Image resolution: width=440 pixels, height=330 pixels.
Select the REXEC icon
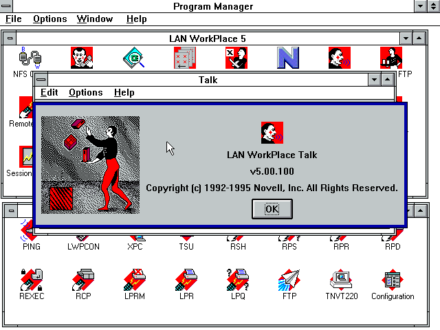coord(32,280)
